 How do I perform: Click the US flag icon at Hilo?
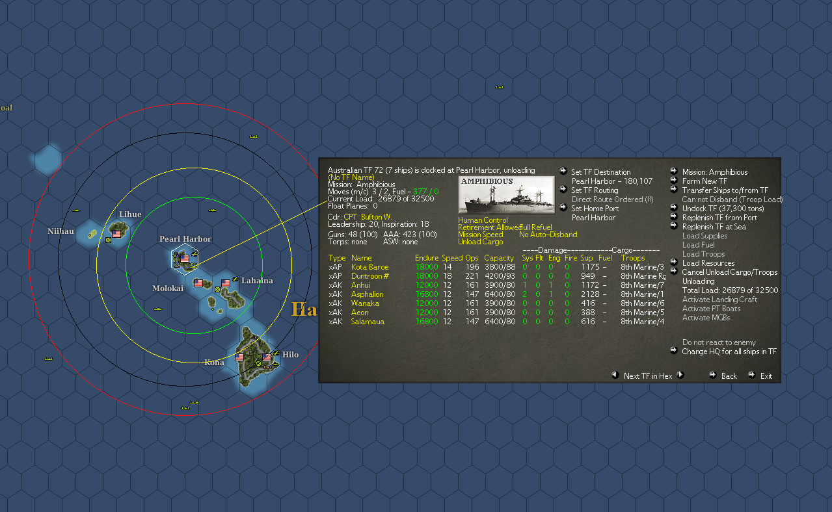coord(267,357)
